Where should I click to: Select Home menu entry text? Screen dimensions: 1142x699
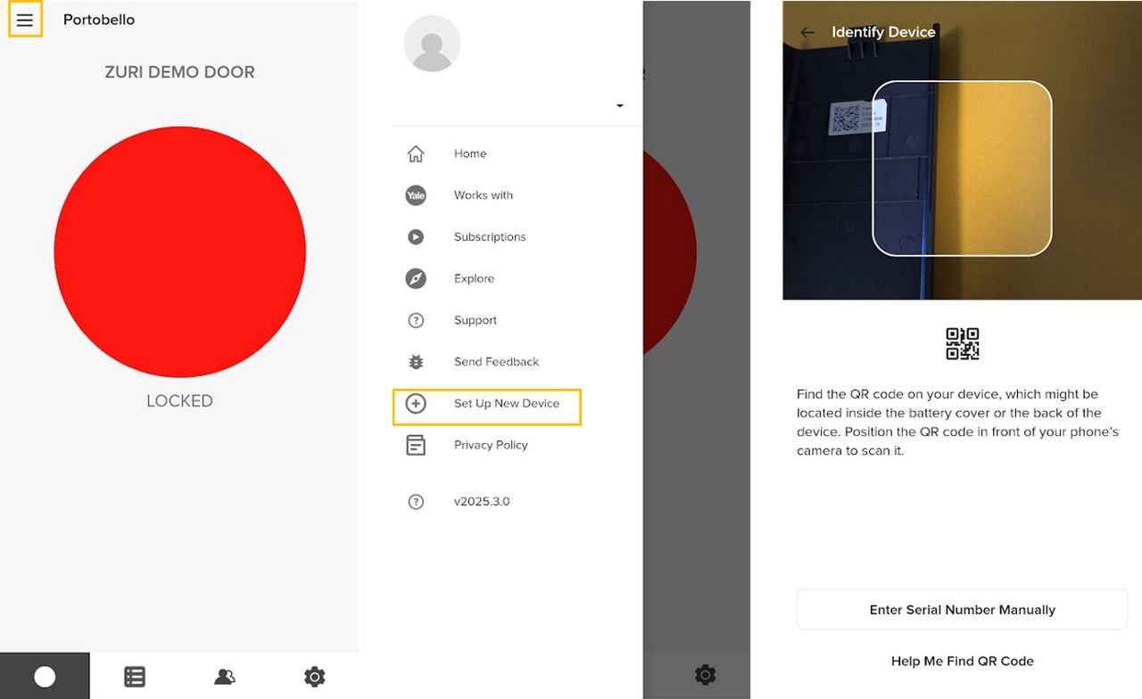pos(470,153)
